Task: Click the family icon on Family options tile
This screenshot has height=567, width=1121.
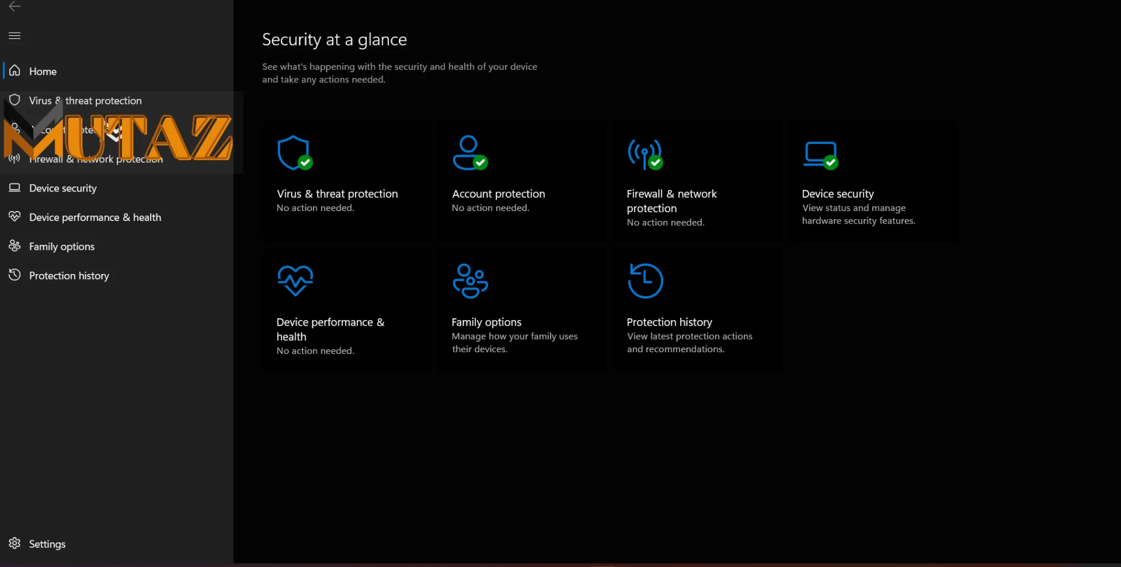Action: [470, 281]
